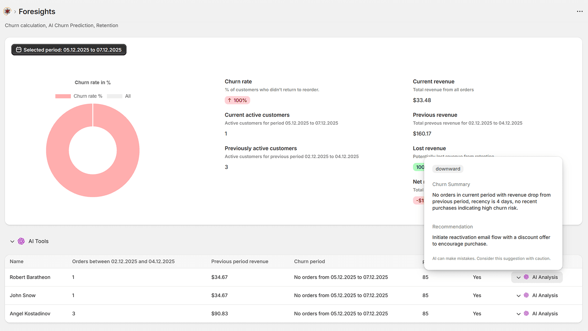Toggle Churn rate % legend series
The image size is (588, 331).
coord(79,96)
